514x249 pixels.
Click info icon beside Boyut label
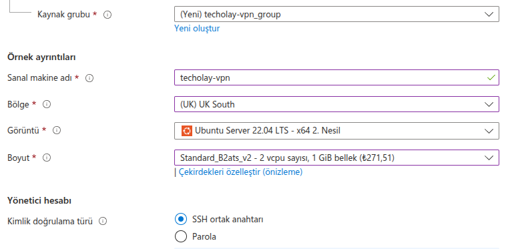pos(47,158)
